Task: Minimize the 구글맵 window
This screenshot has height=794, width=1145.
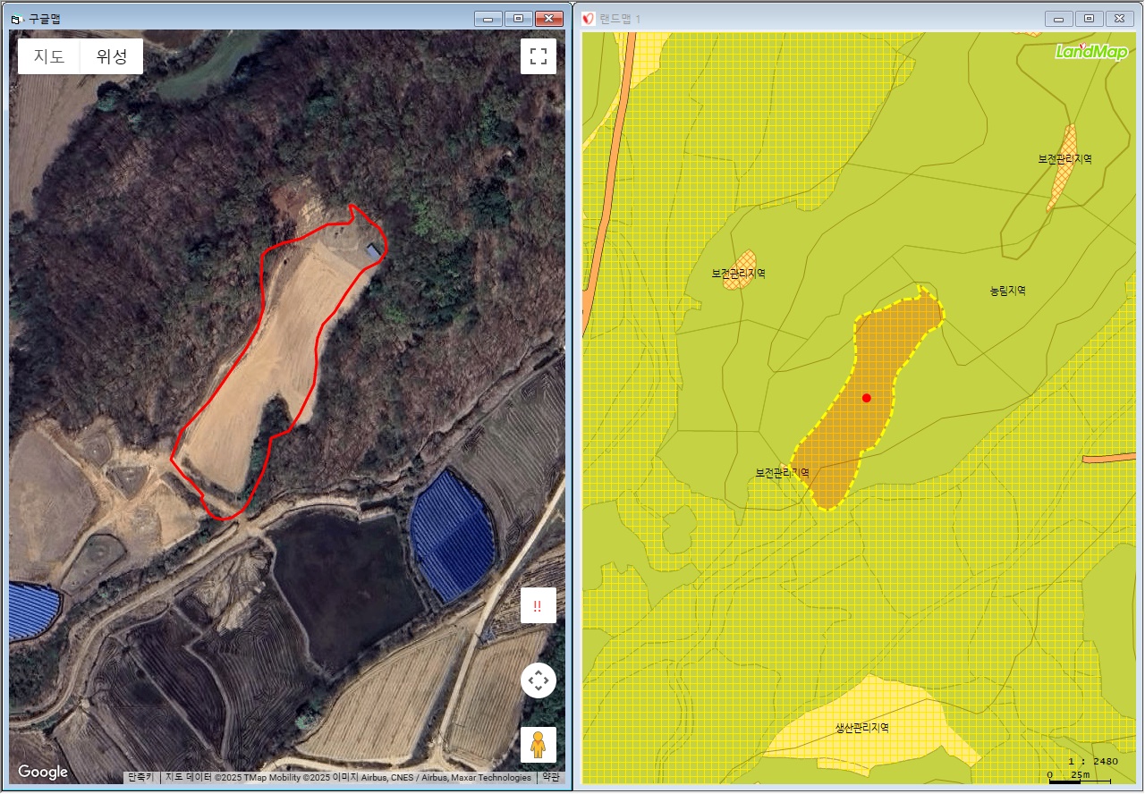Action: (x=488, y=19)
